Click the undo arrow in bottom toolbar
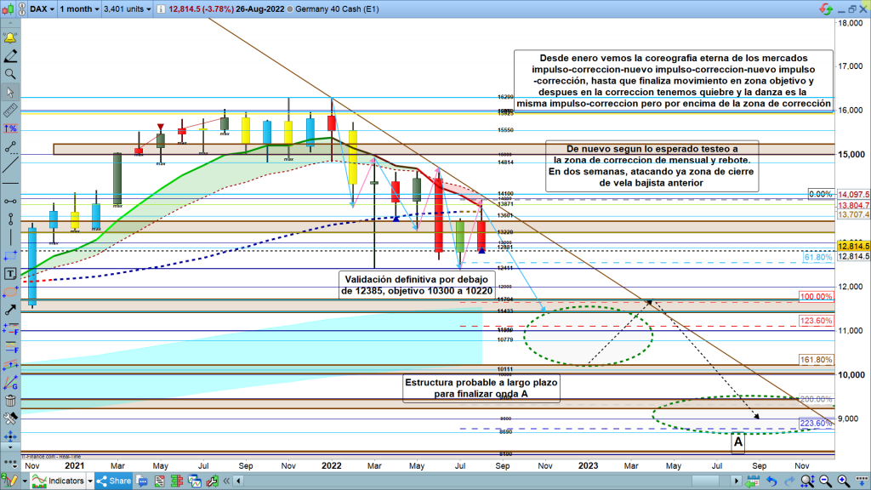Screen dimensions: 871x490 pos(770,481)
